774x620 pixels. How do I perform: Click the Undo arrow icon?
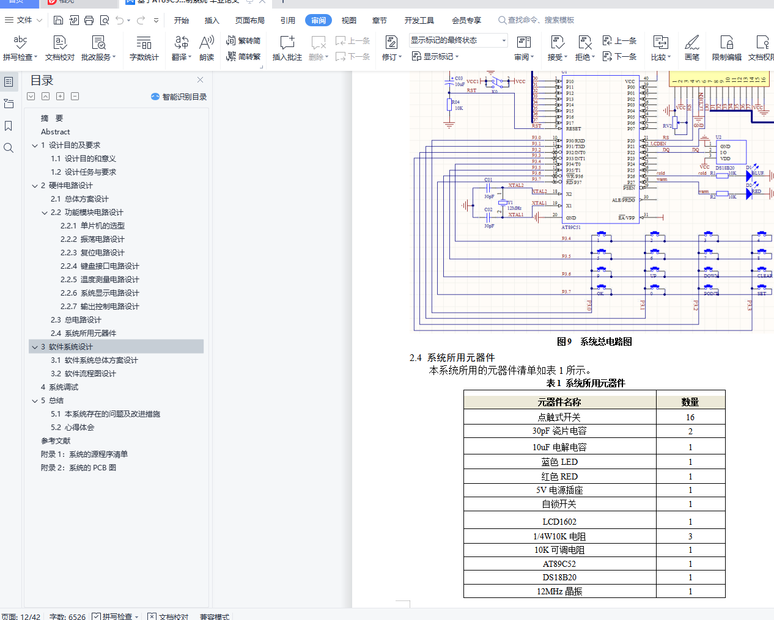pos(120,20)
